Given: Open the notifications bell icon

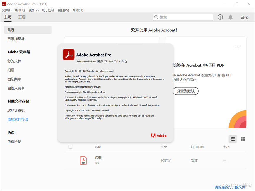Looking at the screenshot, I should click(x=231, y=17).
